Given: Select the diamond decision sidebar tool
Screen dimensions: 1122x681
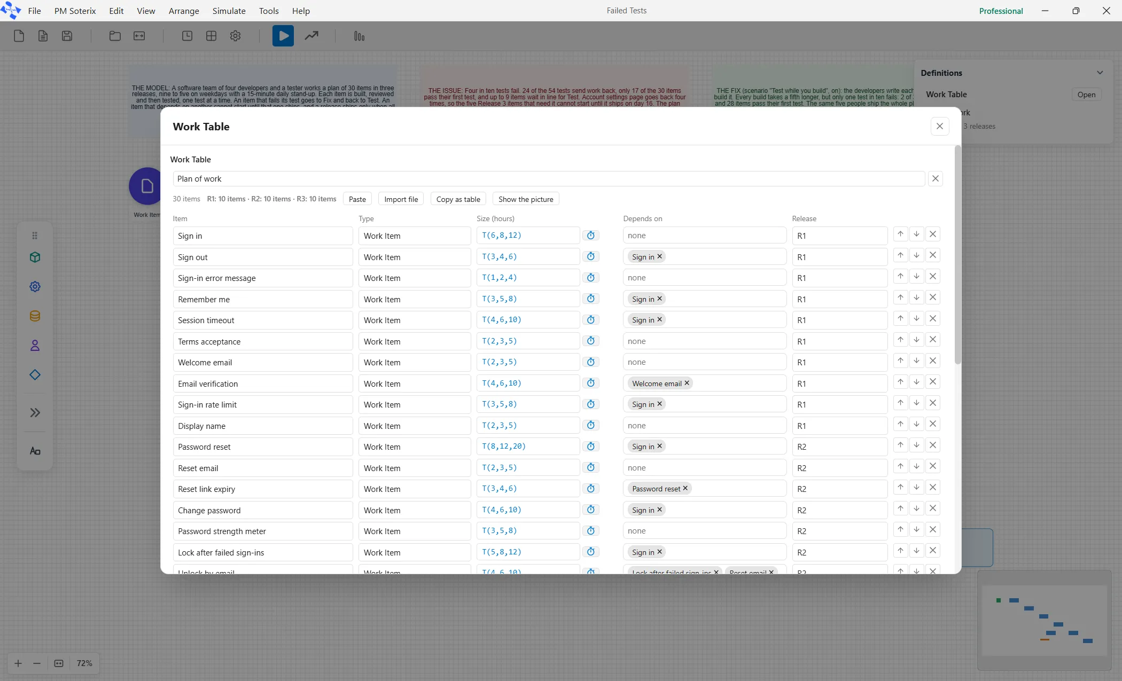Looking at the screenshot, I should point(35,375).
